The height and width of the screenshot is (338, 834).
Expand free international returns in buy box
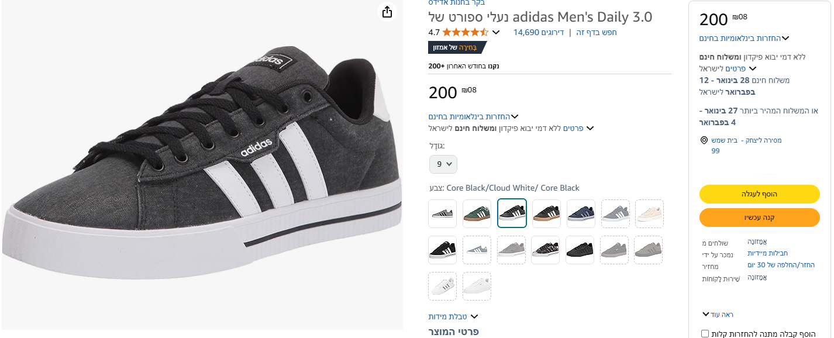(785, 39)
